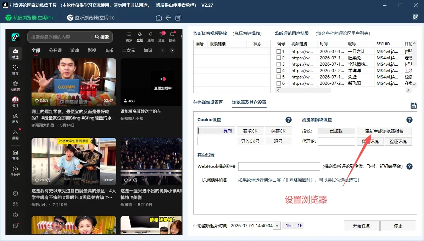424x241 pixels.
Task: Select 公开课 category in Douyin
Action: pos(55,51)
